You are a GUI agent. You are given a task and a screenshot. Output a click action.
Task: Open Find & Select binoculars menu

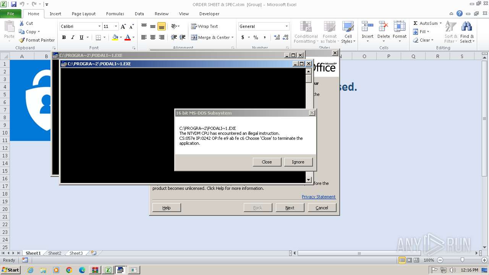tap(467, 32)
